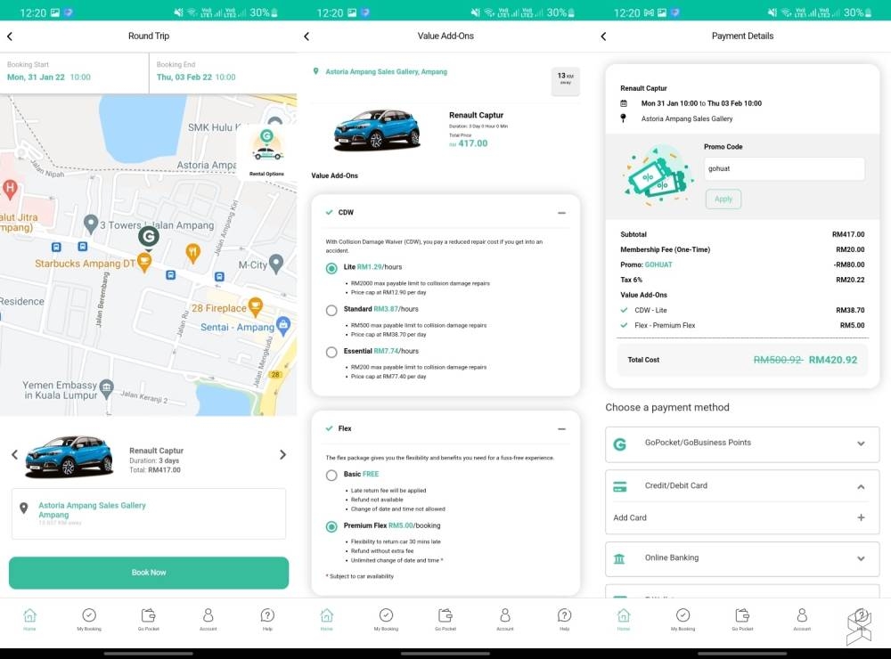The width and height of the screenshot is (891, 659).
Task: Switch to My Booking tab on Payment Details screen
Action: tap(683, 619)
